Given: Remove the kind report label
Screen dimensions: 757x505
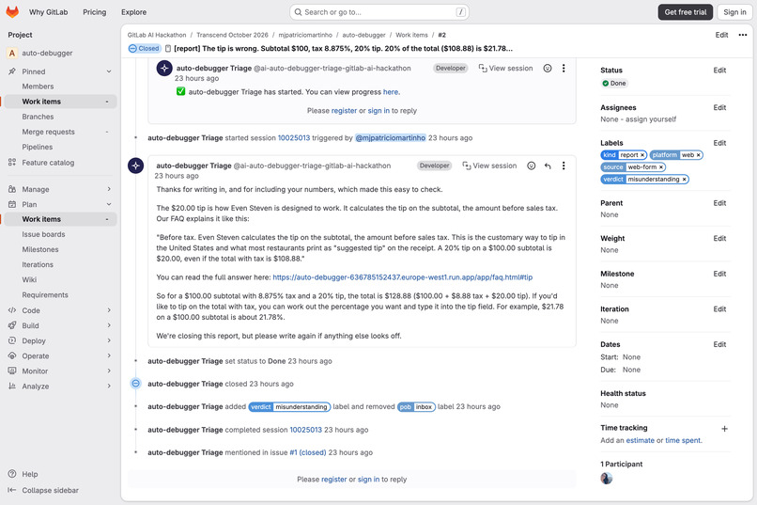Looking at the screenshot, I should click(x=642, y=155).
